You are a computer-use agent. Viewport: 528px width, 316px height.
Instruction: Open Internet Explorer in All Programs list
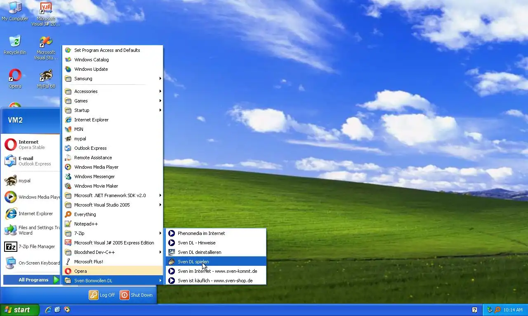coord(113,120)
